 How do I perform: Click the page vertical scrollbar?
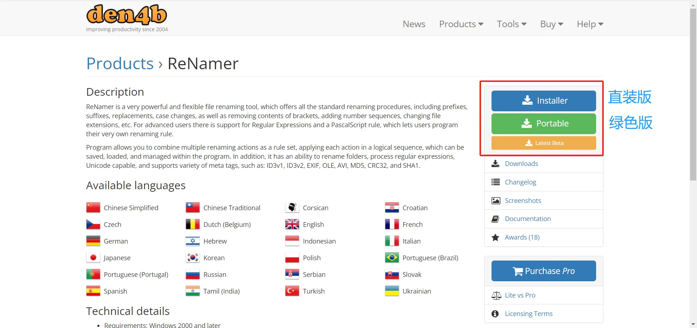693,94
